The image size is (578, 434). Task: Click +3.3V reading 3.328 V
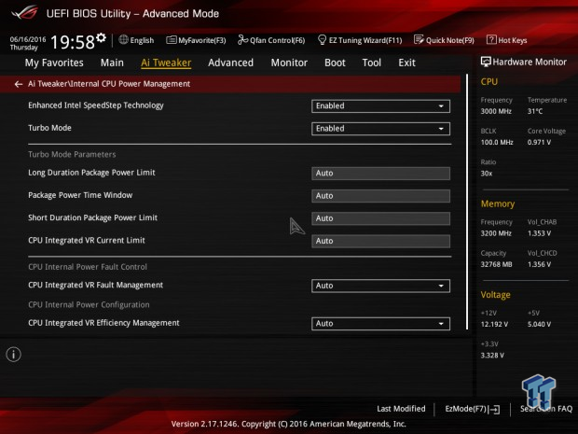click(x=492, y=356)
